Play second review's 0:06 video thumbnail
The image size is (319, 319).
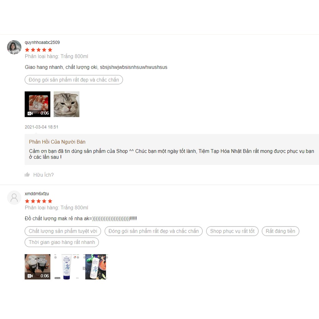(x=37, y=267)
